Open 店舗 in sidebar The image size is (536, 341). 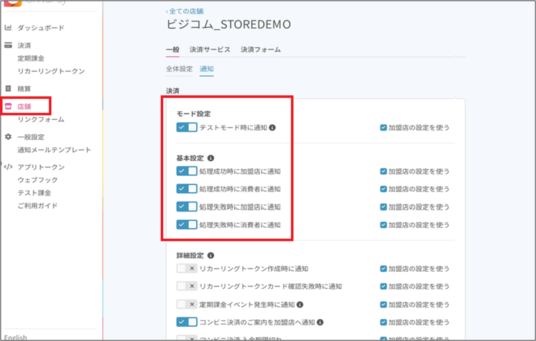pyautogui.click(x=24, y=107)
